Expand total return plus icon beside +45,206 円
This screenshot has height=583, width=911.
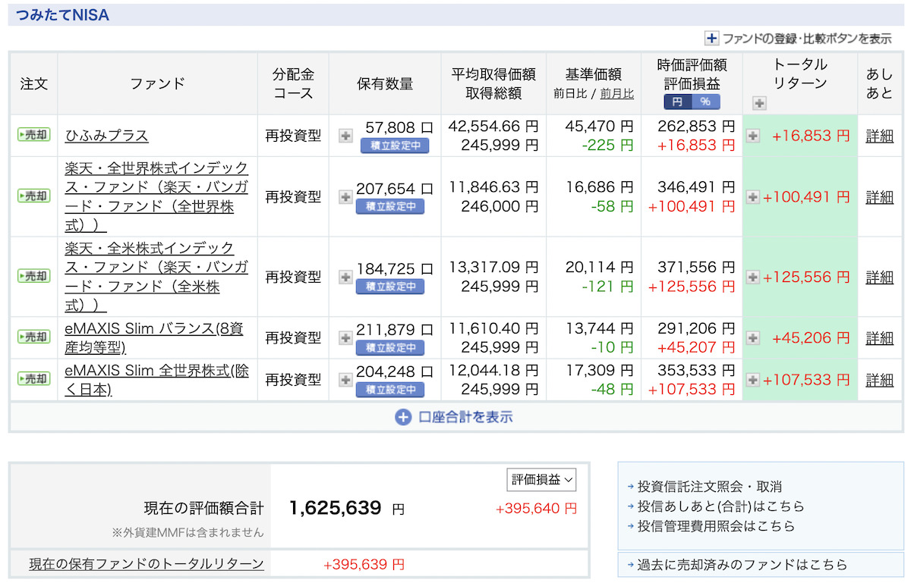click(x=753, y=337)
